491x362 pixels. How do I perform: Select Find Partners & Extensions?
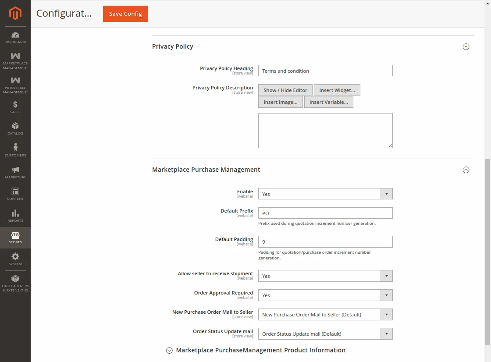point(15,283)
